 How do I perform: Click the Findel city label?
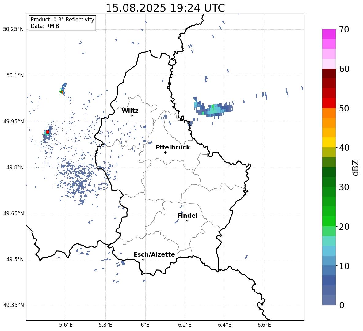tap(187, 216)
